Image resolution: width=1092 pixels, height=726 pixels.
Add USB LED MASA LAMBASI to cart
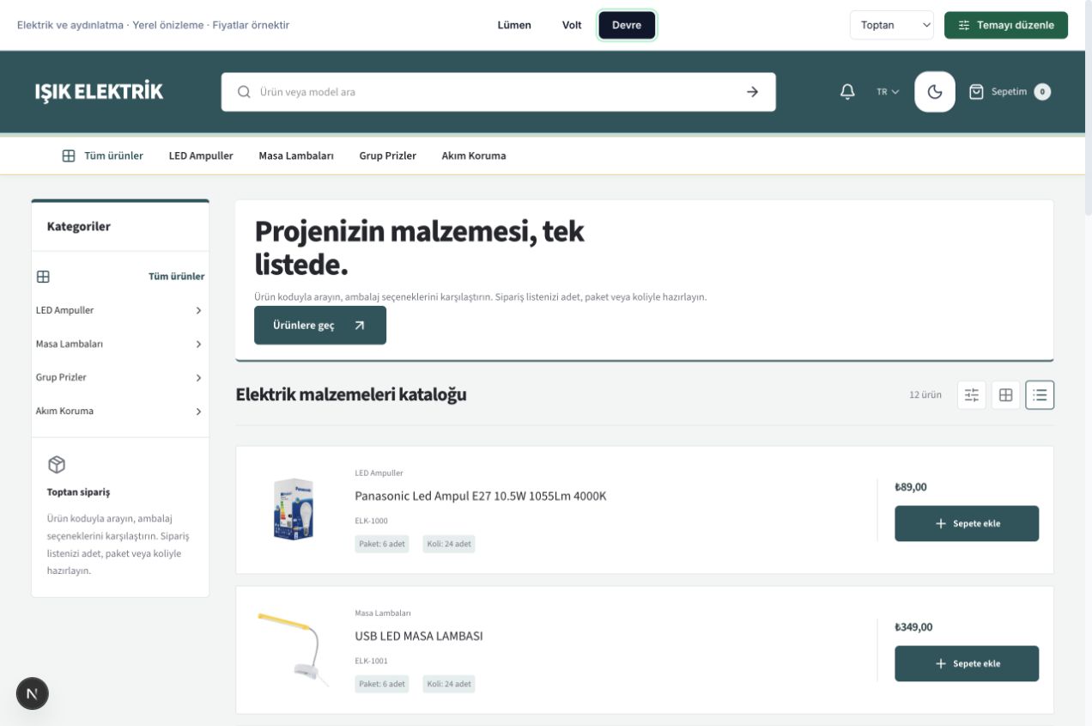(x=967, y=663)
